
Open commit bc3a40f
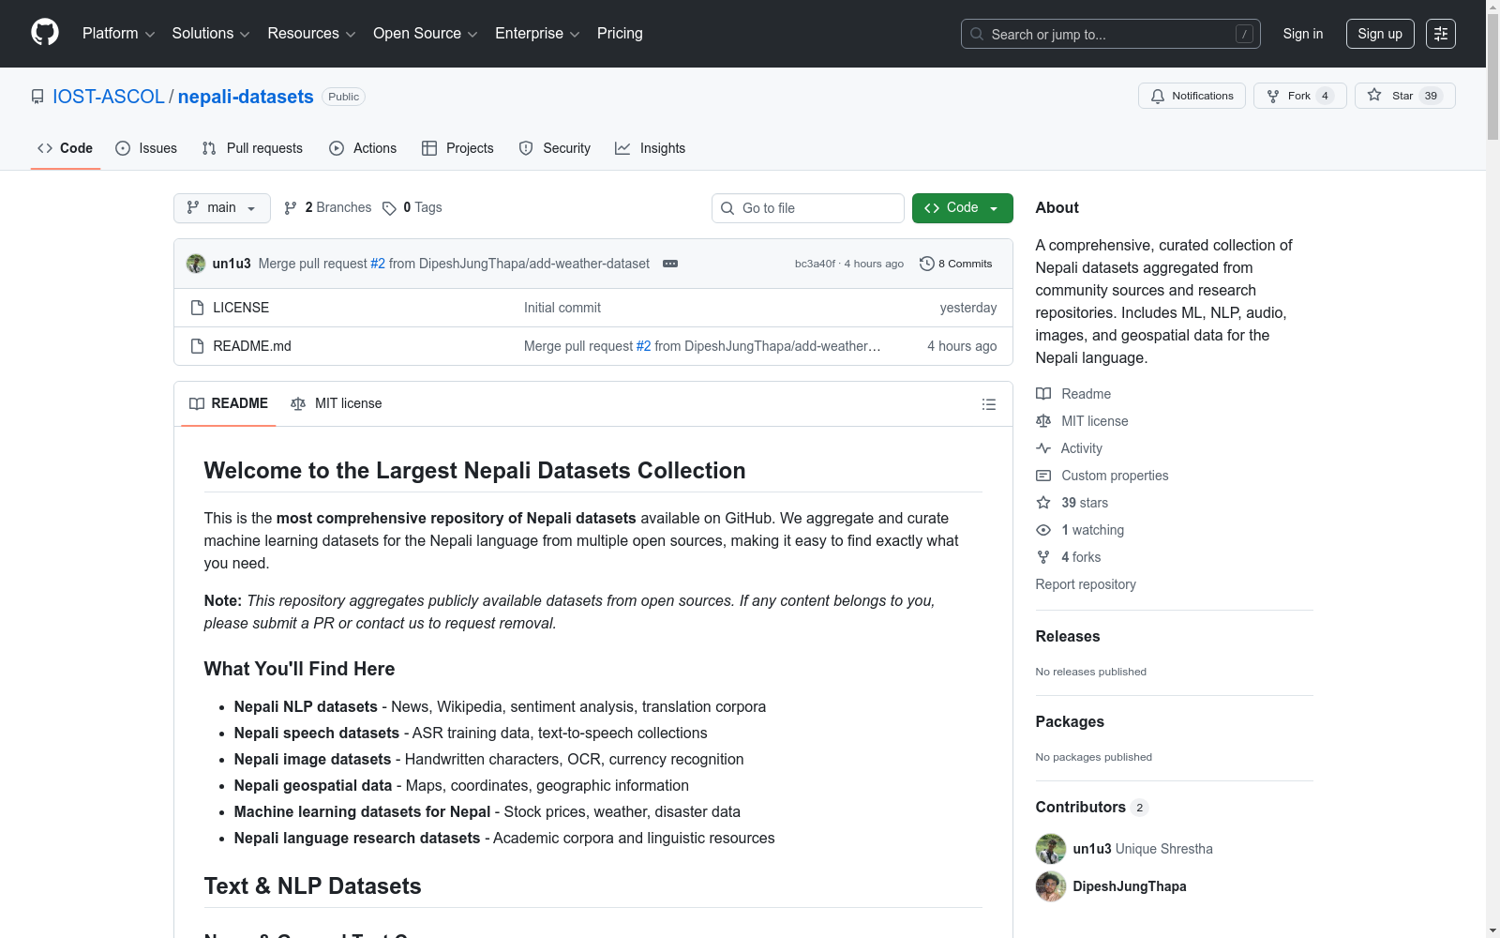click(815, 264)
